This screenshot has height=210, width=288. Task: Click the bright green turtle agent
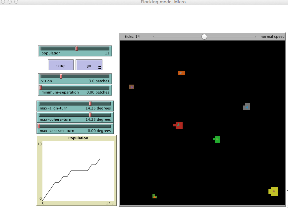point(217,139)
